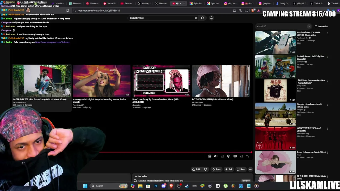Click the YouTube search magnifier button
Screen dimensions: 340x191
tap(202, 18)
